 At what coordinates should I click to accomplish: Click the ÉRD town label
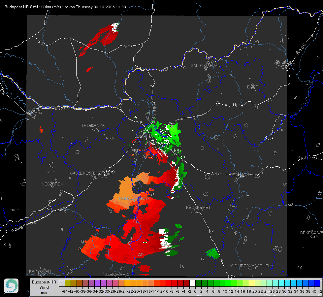click(135, 151)
